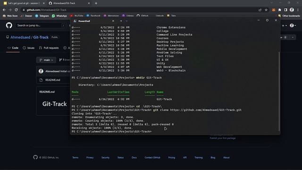The width and height of the screenshot is (302, 170).
Task: Click the 'Web3 - Blockchain' directory entry
Action: pos(171,70)
